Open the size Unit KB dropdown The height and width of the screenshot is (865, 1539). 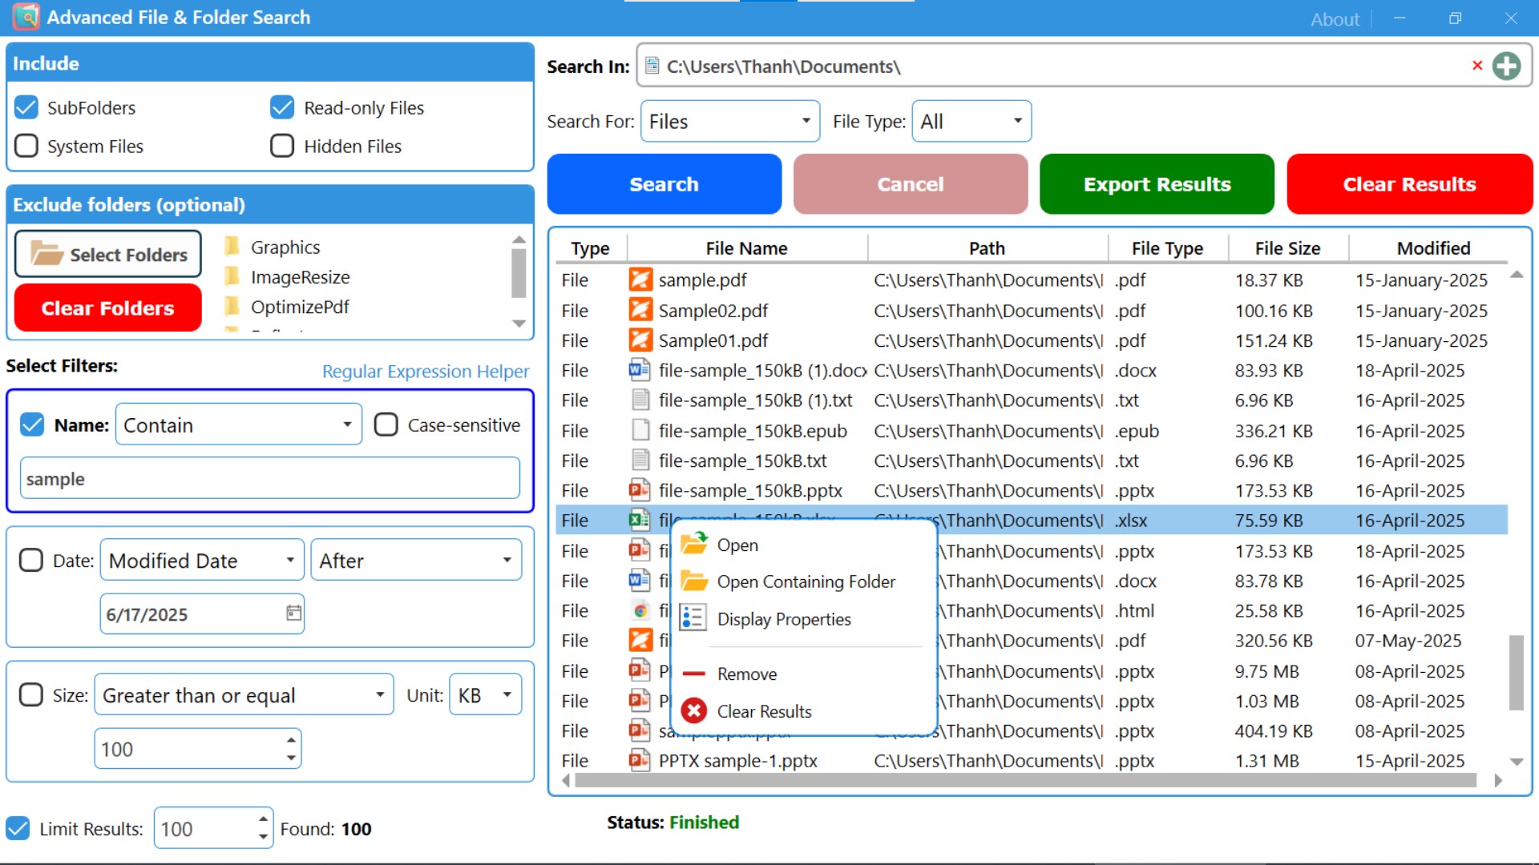tap(486, 694)
